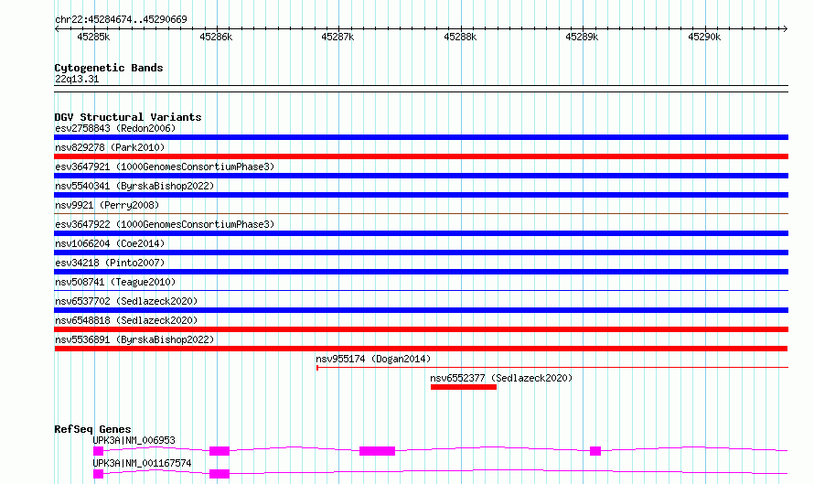Open the nsv955174 (Dogan2014) label
The width and height of the screenshot is (814, 484).
pos(373,359)
